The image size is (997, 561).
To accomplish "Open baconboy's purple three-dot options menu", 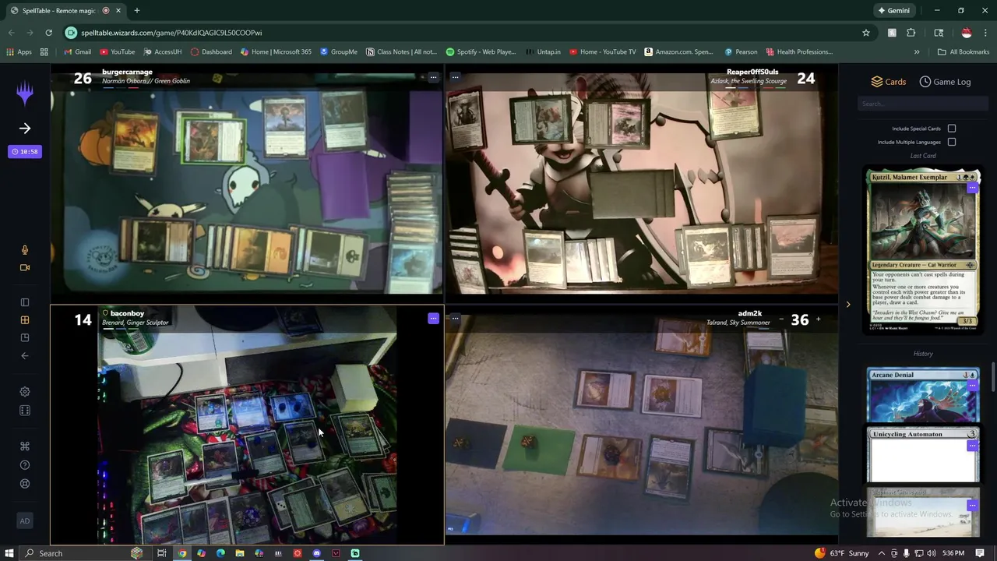I will pyautogui.click(x=433, y=318).
